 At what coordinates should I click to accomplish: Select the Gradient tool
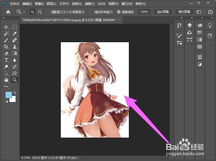[15, 53]
